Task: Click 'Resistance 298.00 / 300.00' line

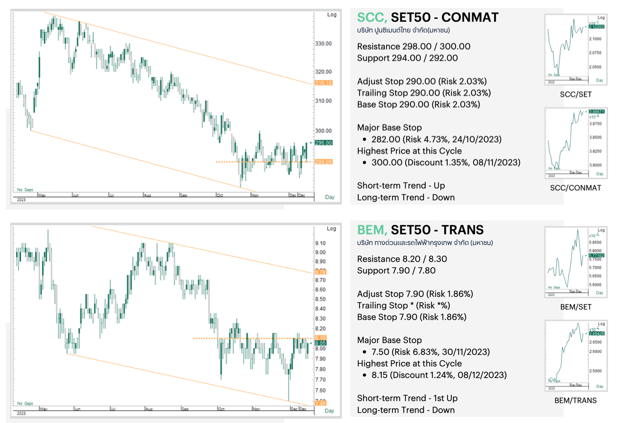Action: (x=414, y=47)
